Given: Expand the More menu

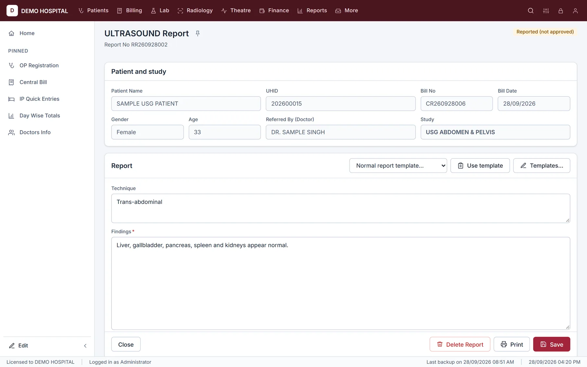Looking at the screenshot, I should click(347, 10).
